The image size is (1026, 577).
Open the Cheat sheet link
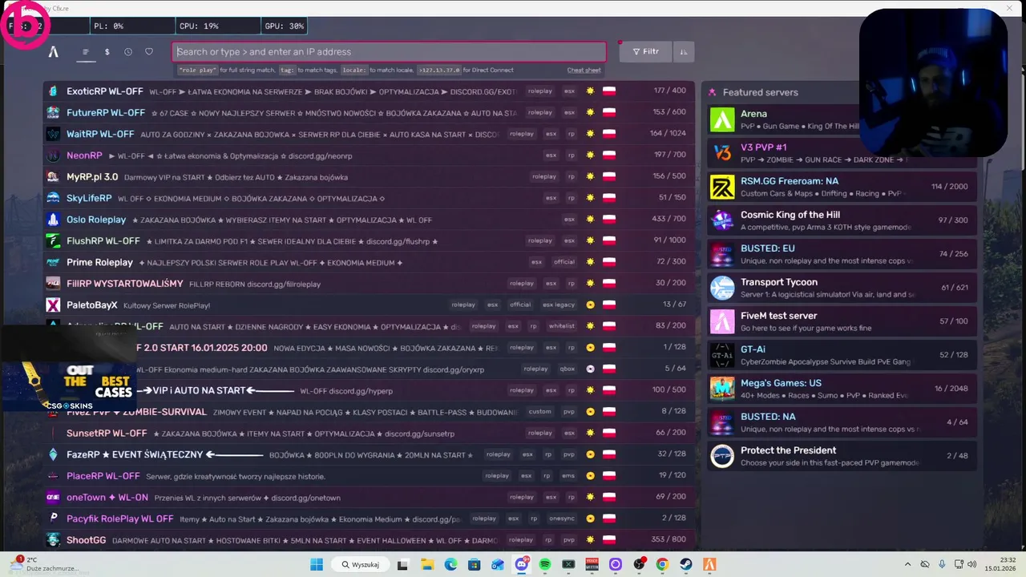pos(584,71)
